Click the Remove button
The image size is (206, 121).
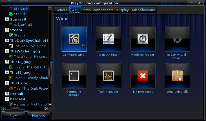click(x=39, y=115)
